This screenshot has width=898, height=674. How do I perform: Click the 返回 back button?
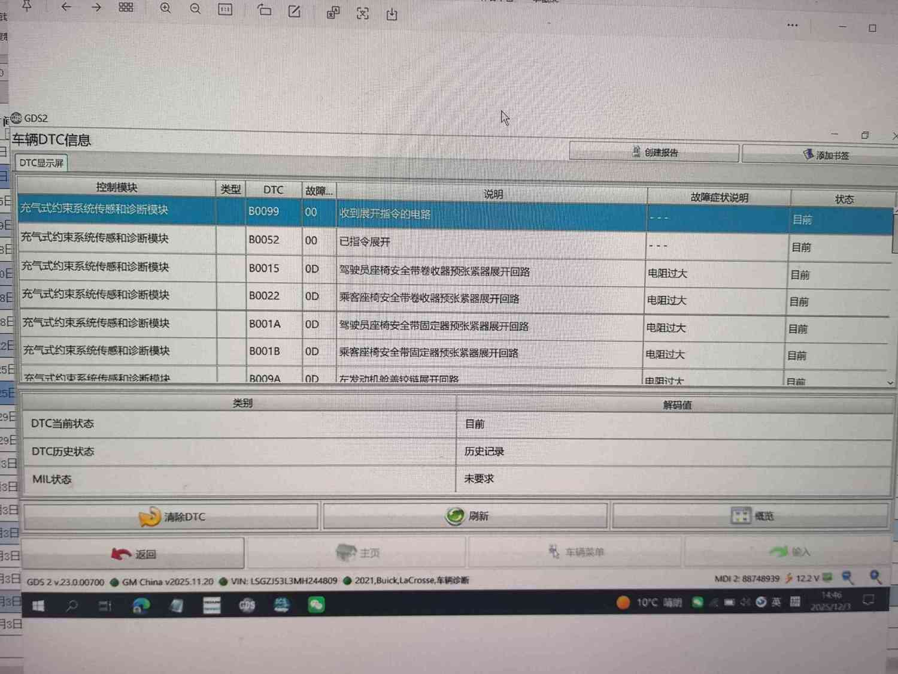[x=134, y=554]
